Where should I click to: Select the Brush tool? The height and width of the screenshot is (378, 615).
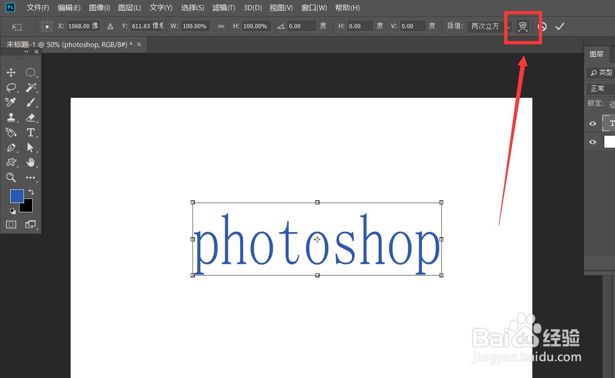click(x=30, y=102)
